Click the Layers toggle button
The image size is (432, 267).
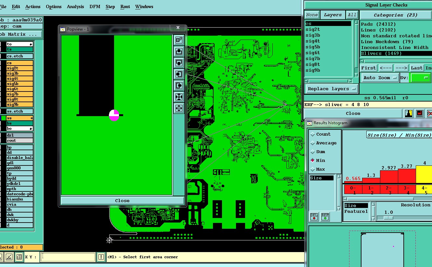333,15
